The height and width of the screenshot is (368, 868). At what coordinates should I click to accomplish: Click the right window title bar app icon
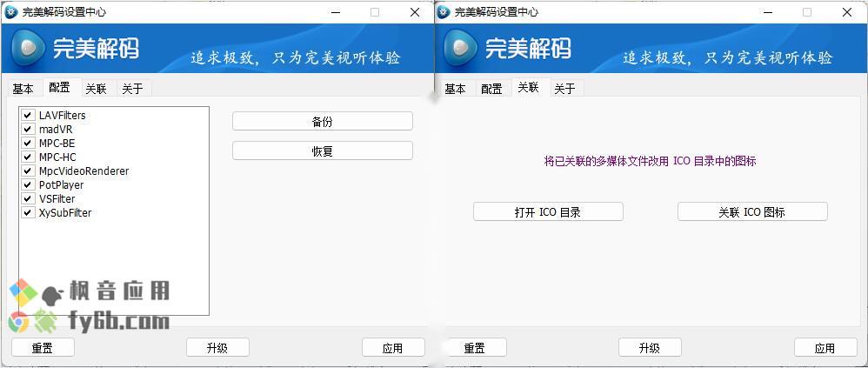coord(444,12)
